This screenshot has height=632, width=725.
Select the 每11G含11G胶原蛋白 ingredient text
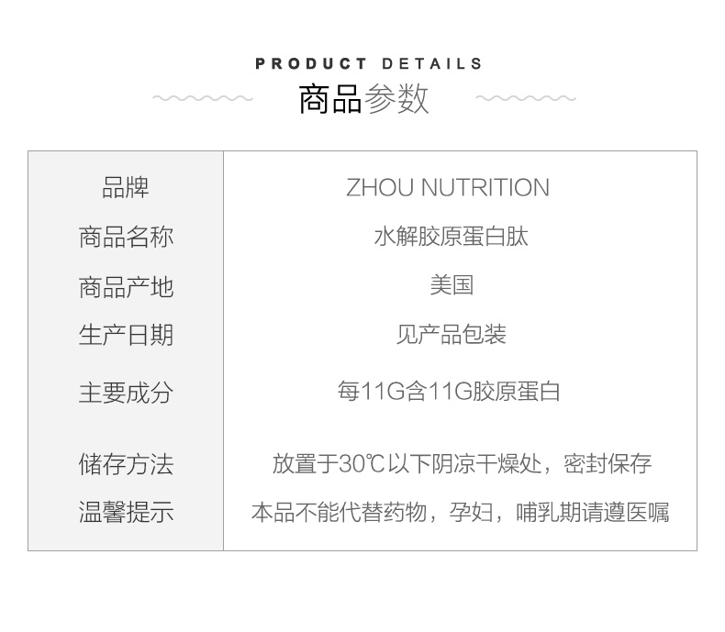[x=449, y=392]
